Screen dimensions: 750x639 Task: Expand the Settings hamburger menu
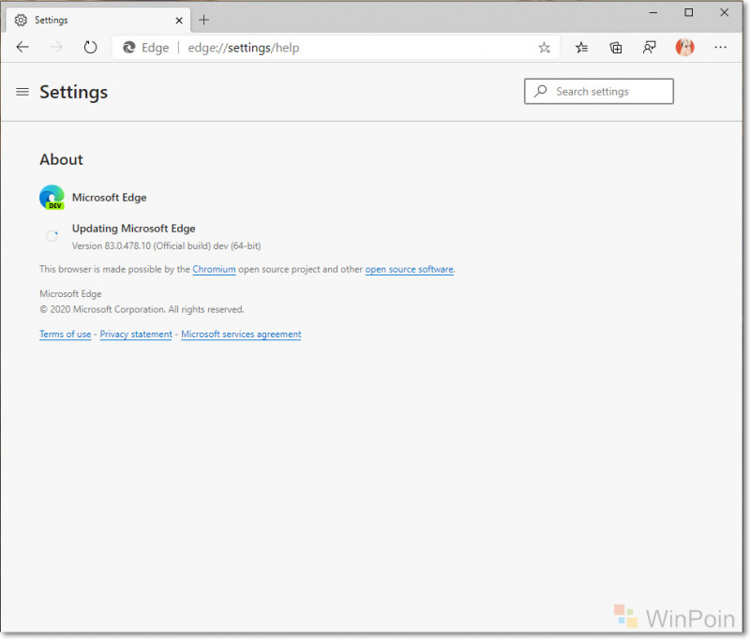[22, 92]
